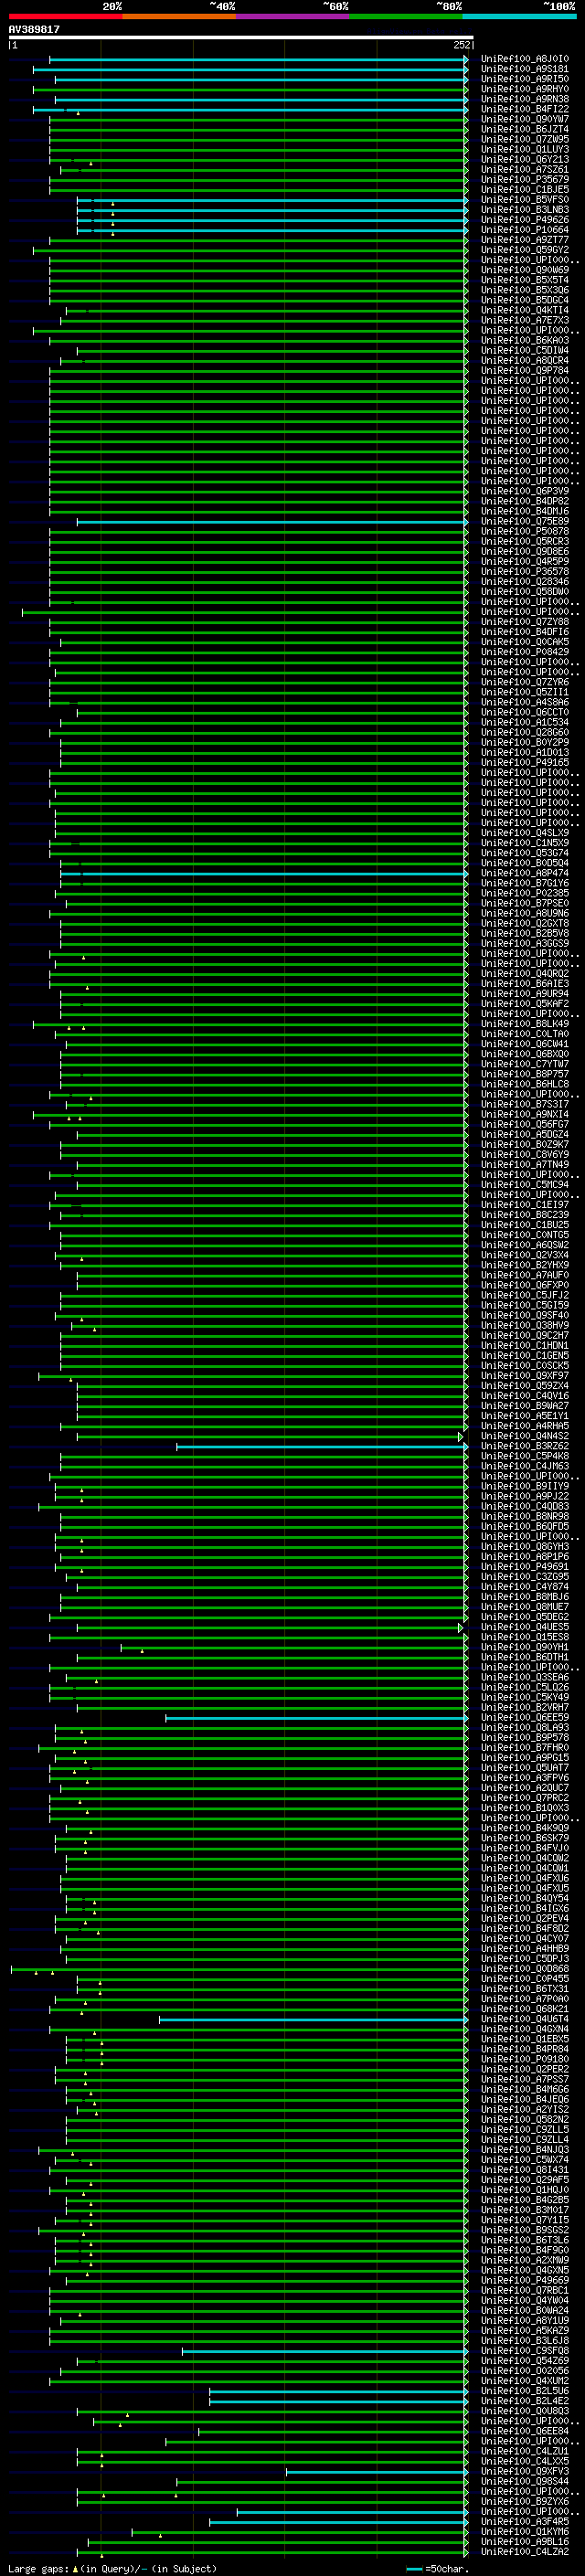The width and height of the screenshot is (585, 2576).
Task: Open hit UniRef100_B7FHR0
Action: point(525,1748)
